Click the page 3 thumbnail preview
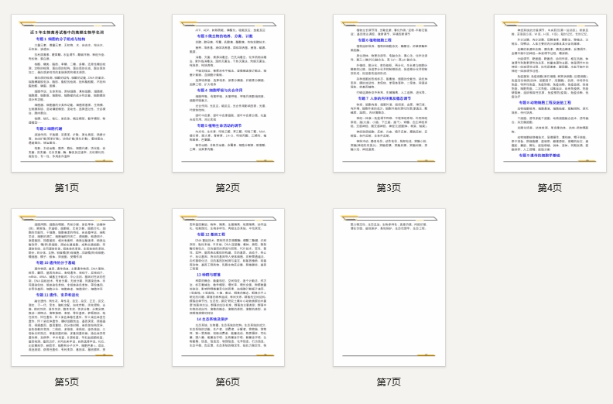The height and width of the screenshot is (404, 613). (x=389, y=93)
